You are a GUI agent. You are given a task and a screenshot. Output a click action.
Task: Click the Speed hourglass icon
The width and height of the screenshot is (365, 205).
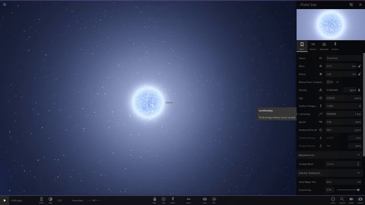pyautogui.click(x=41, y=200)
